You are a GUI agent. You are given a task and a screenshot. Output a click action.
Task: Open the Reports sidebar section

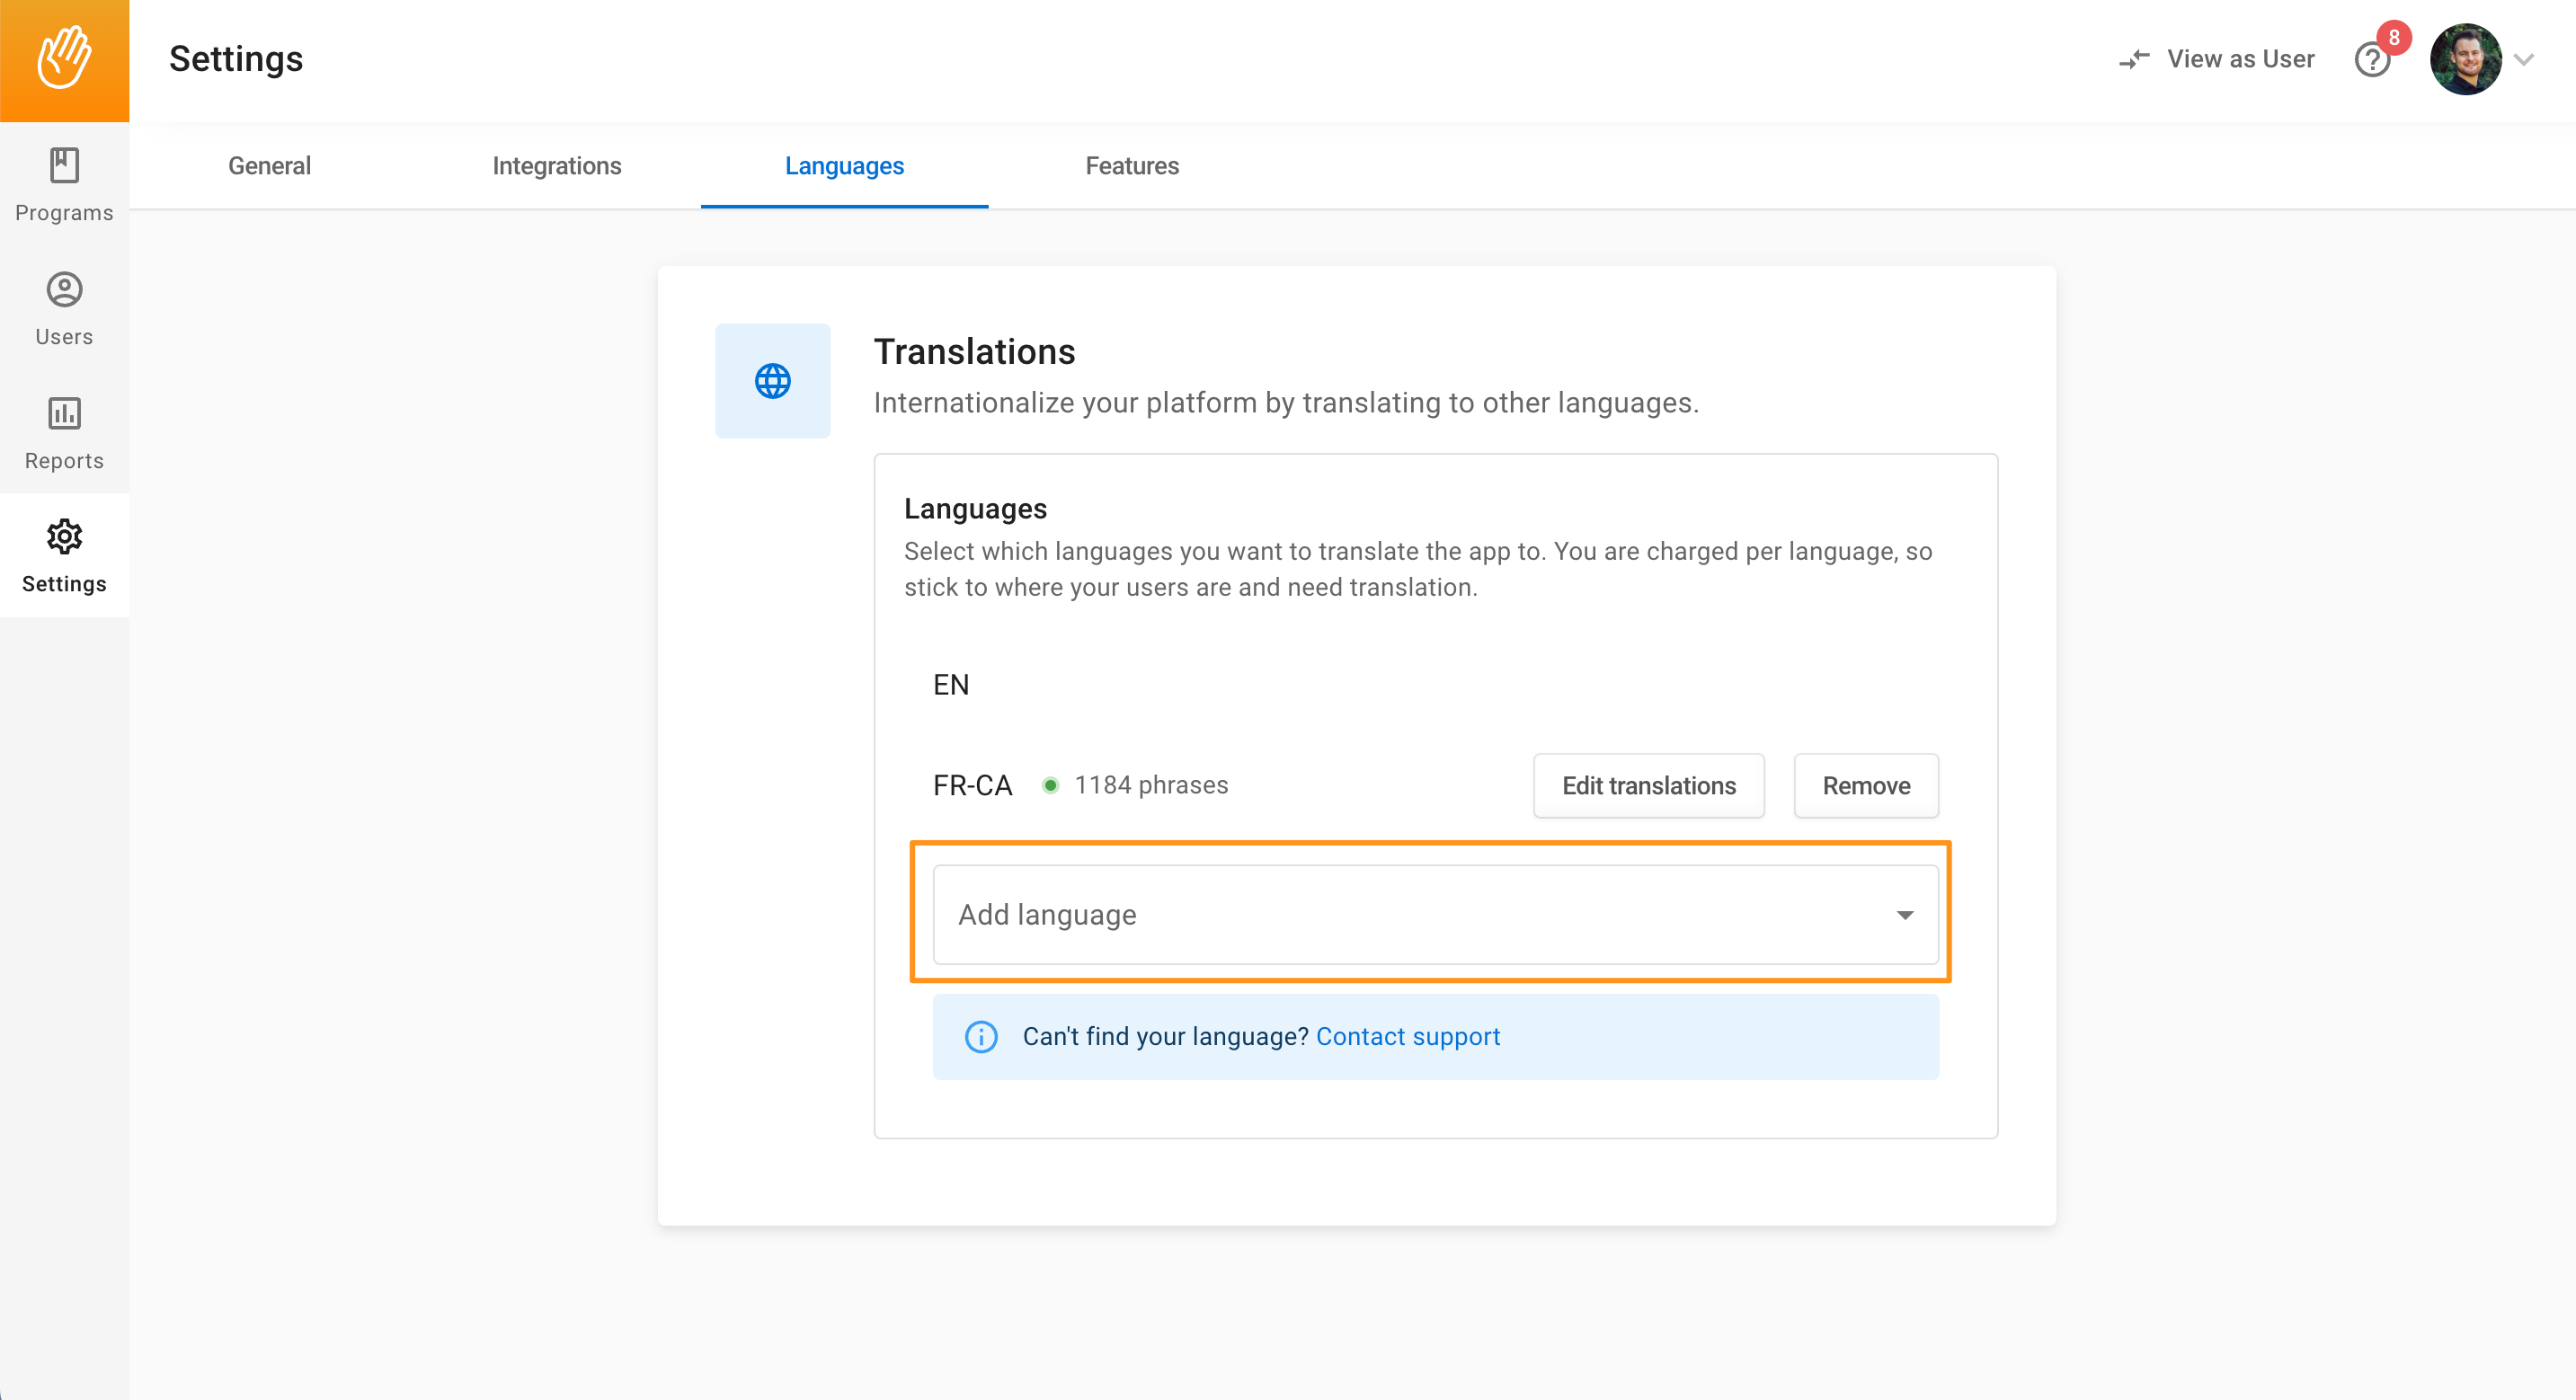[64, 433]
